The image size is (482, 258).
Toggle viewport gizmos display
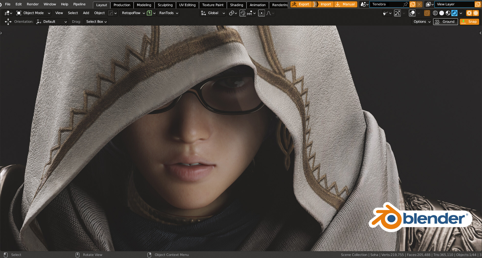click(x=397, y=13)
